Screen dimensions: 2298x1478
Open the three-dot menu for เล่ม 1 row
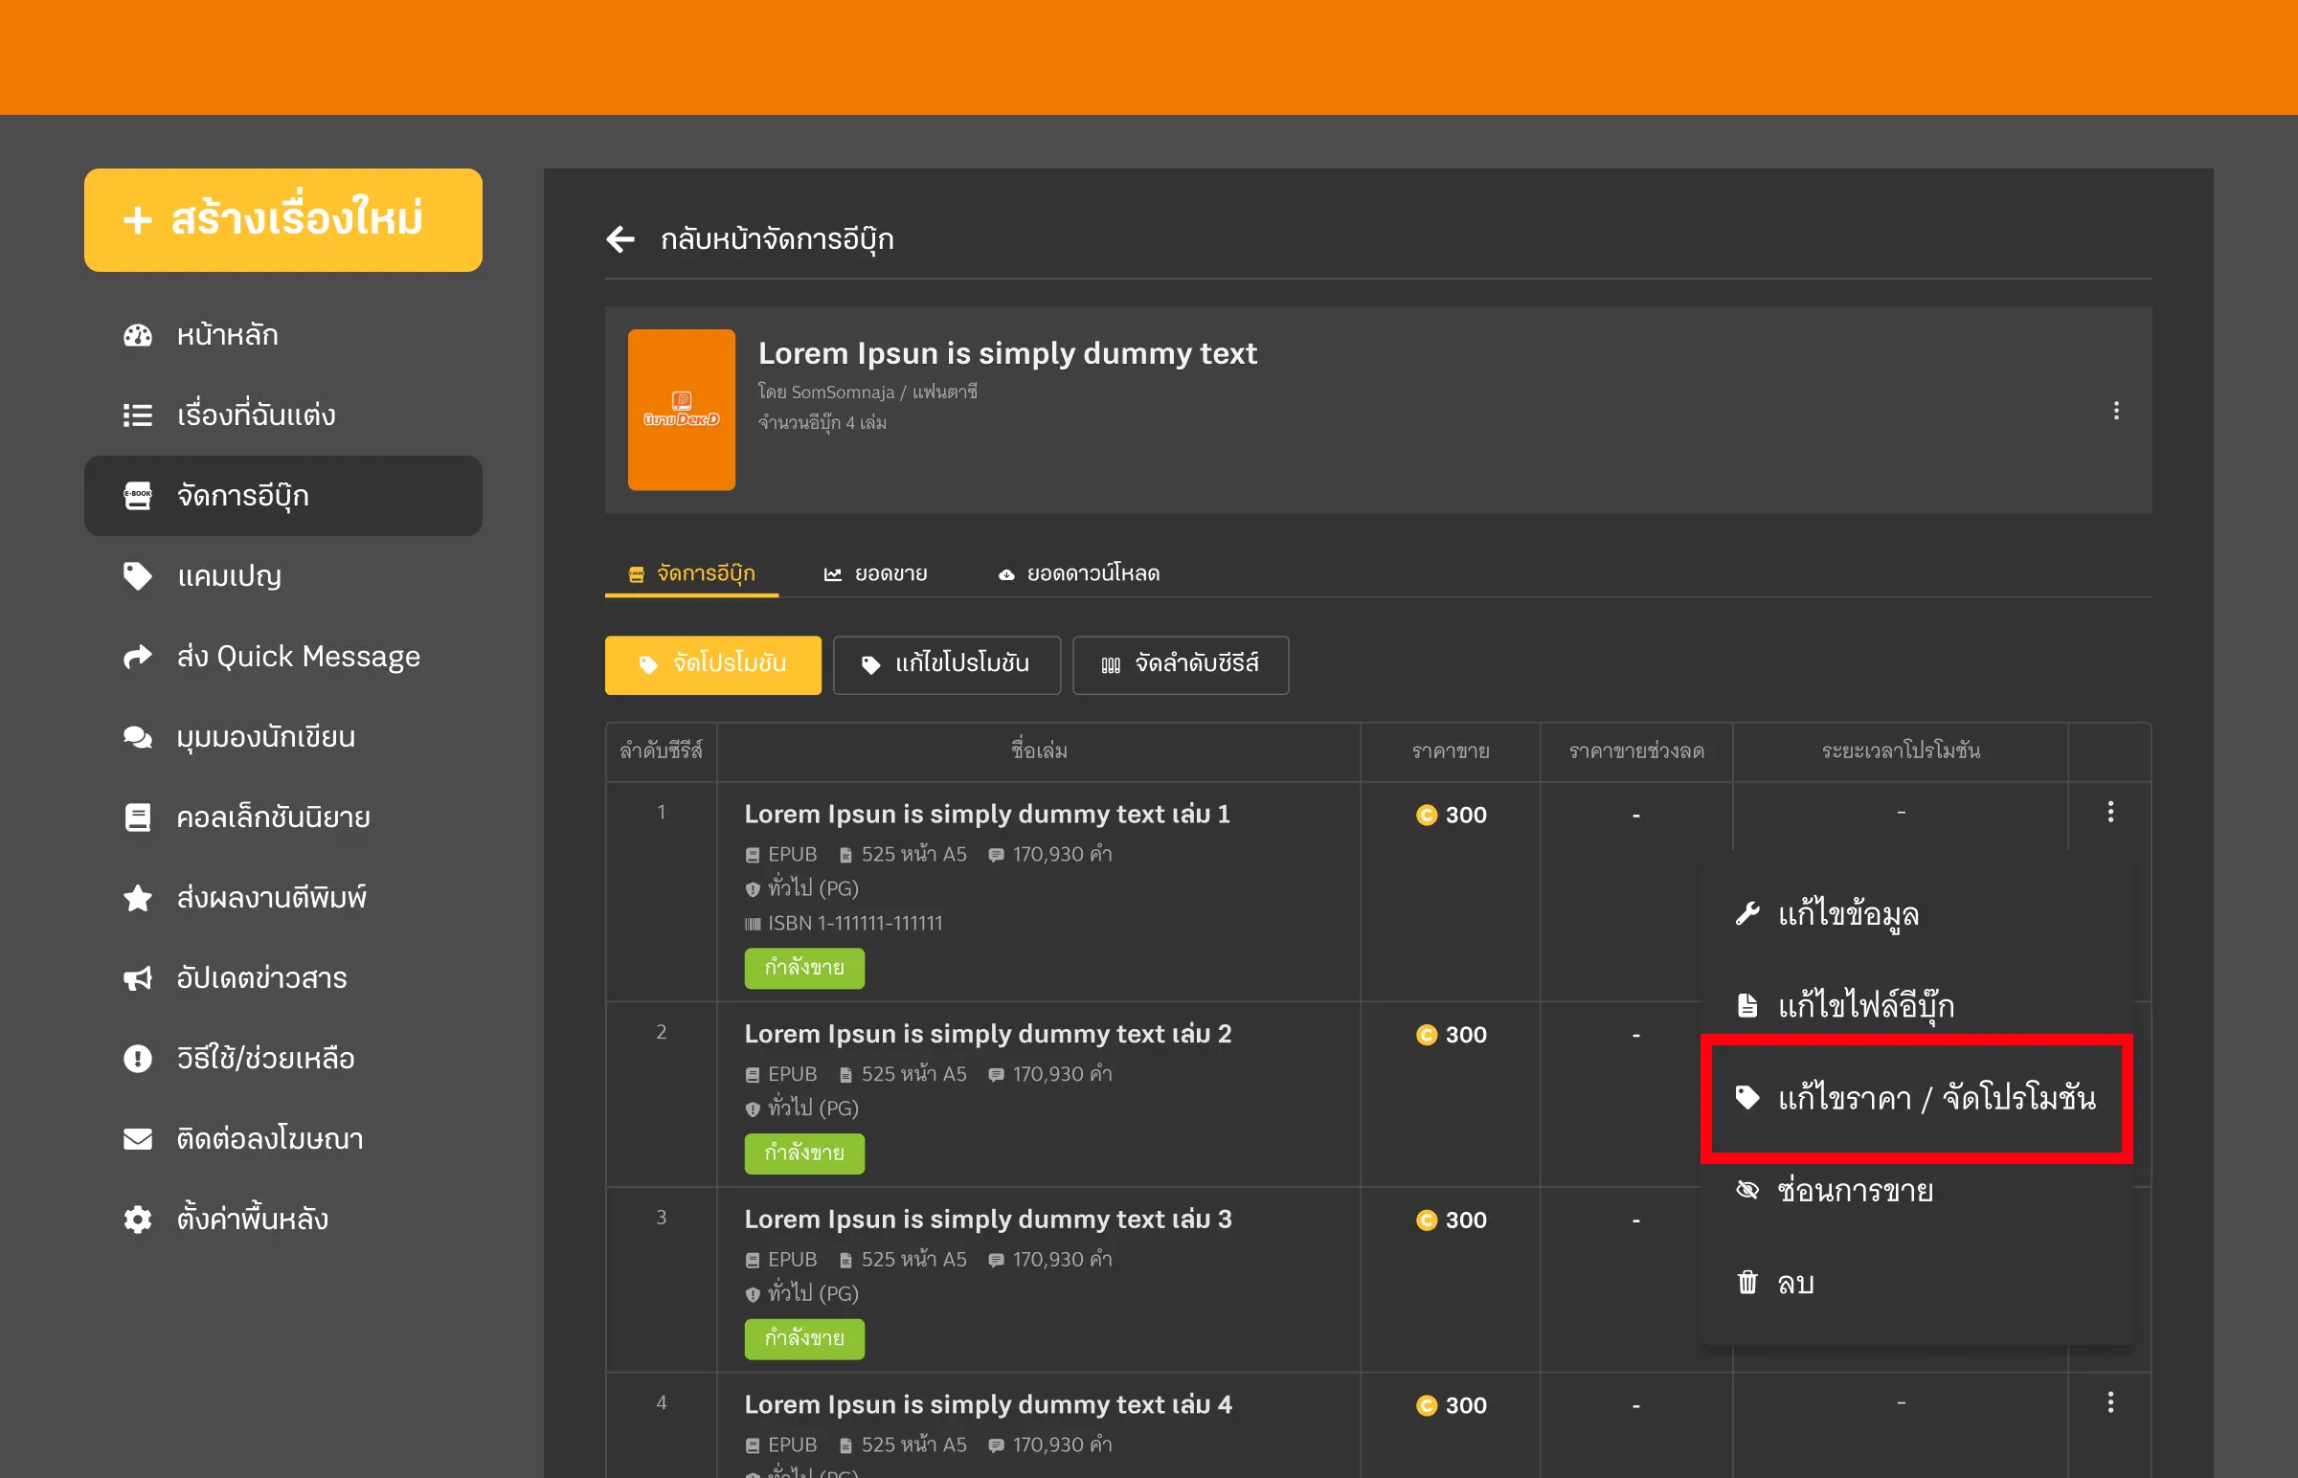pyautogui.click(x=2110, y=812)
